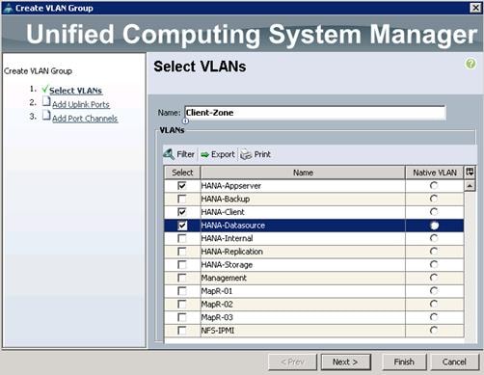Set HANA-Internal as native VLAN
The width and height of the screenshot is (484, 375).
[434, 238]
